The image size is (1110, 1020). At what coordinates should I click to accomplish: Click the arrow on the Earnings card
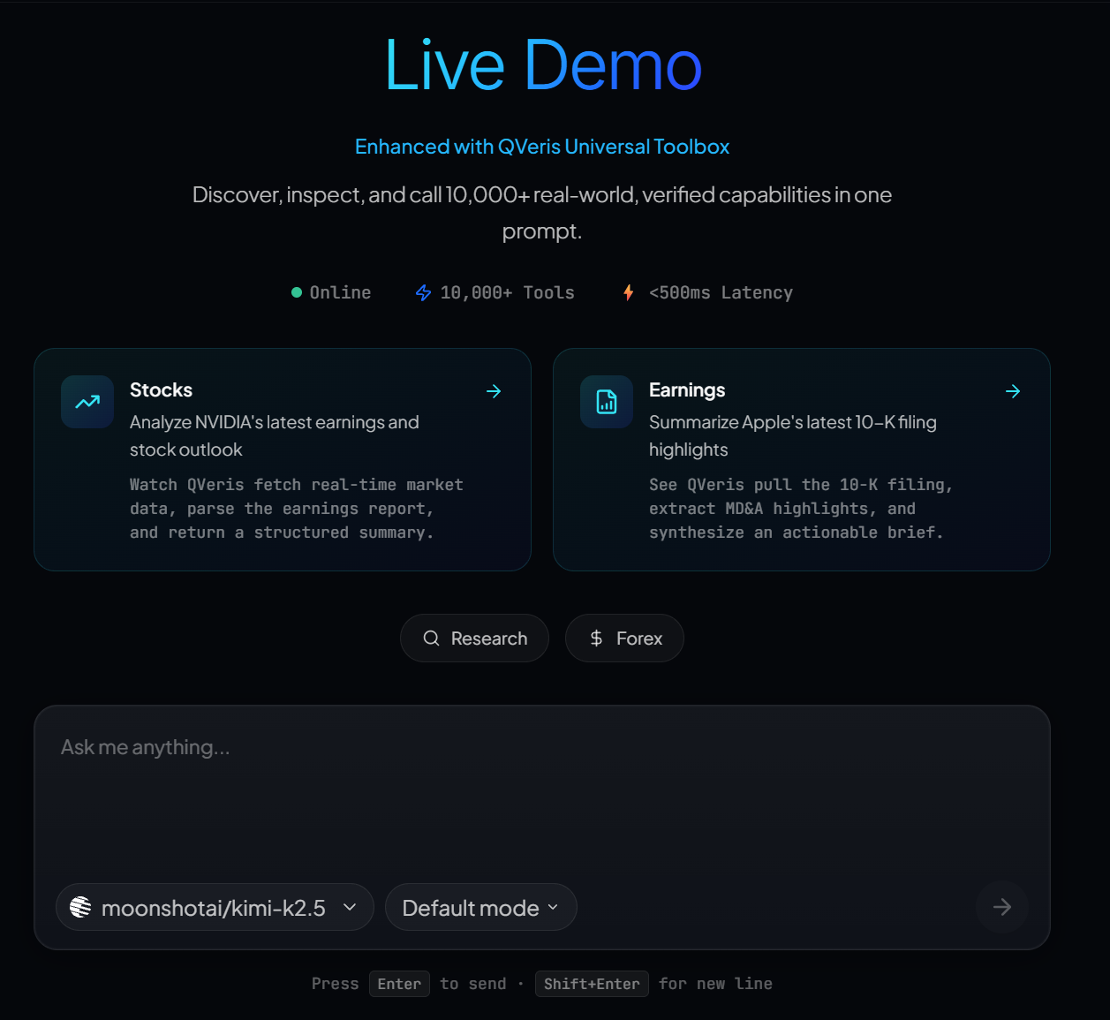point(1013,391)
